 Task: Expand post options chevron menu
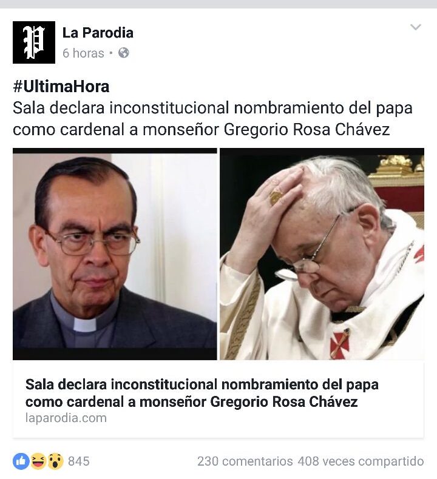click(416, 27)
